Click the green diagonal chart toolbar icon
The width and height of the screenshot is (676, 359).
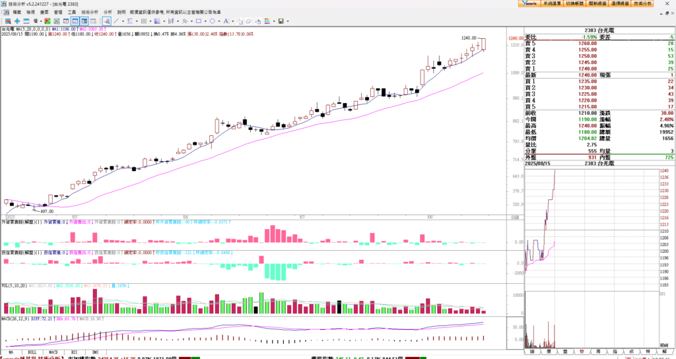(x=57, y=20)
